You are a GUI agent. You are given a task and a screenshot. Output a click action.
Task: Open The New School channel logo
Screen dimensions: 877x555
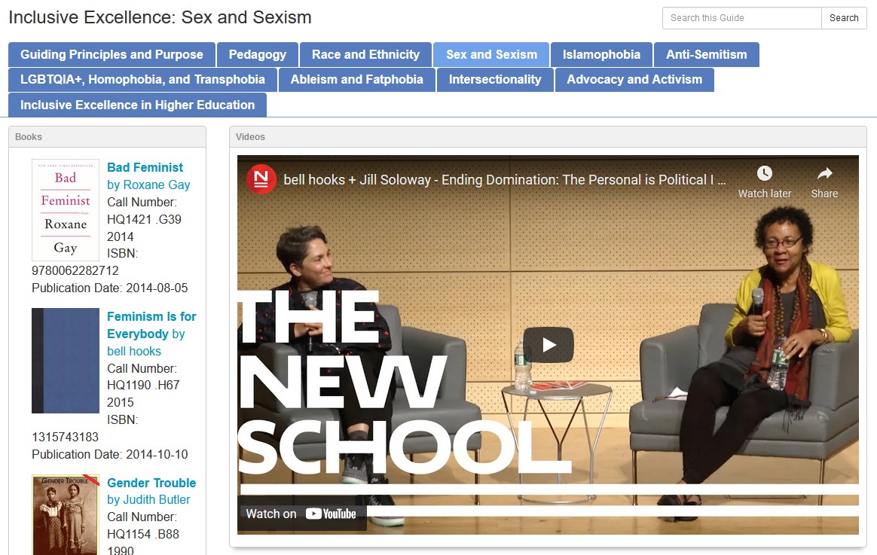[x=261, y=179]
